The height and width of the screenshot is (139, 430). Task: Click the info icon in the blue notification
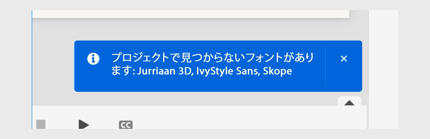(93, 58)
